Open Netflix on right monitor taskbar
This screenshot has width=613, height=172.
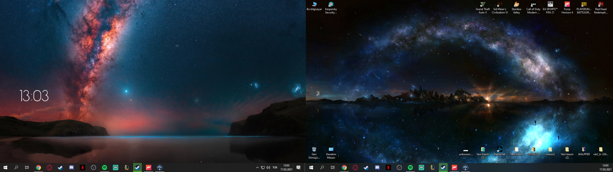(388, 168)
